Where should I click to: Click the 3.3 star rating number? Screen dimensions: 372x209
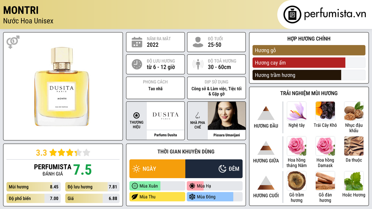click(x=41, y=153)
